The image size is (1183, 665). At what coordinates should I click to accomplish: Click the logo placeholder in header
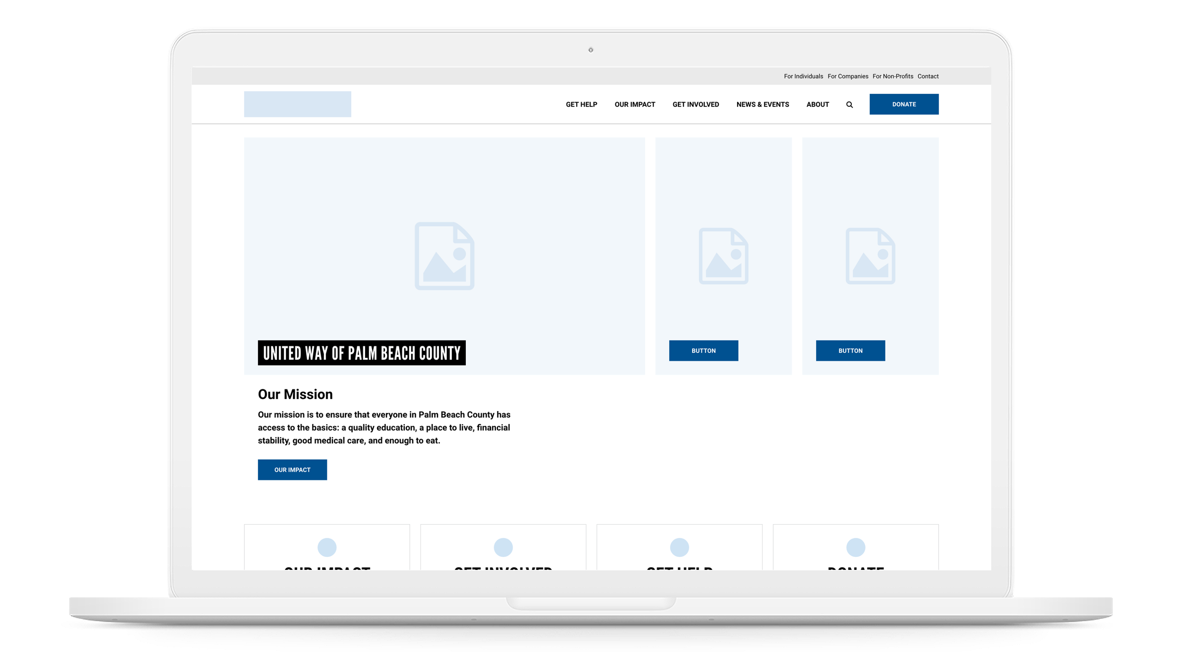pyautogui.click(x=297, y=104)
